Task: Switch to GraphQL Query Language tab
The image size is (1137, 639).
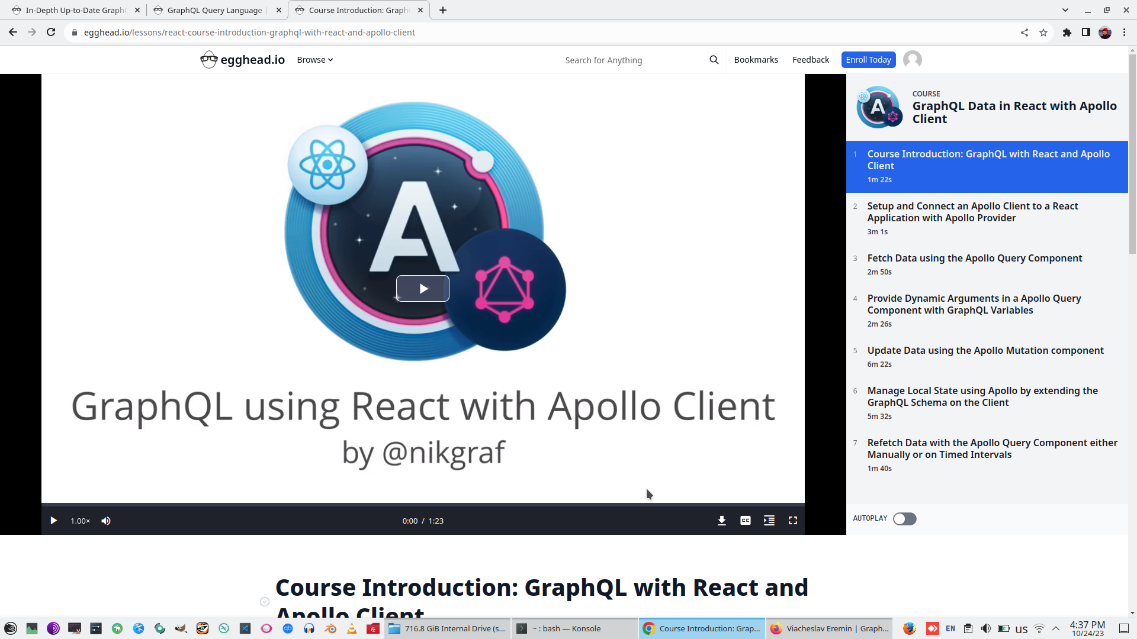Action: click(214, 10)
